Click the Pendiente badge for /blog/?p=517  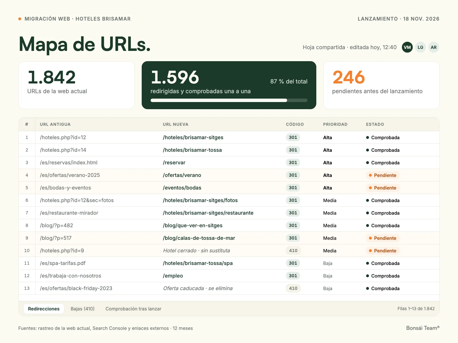point(383,238)
